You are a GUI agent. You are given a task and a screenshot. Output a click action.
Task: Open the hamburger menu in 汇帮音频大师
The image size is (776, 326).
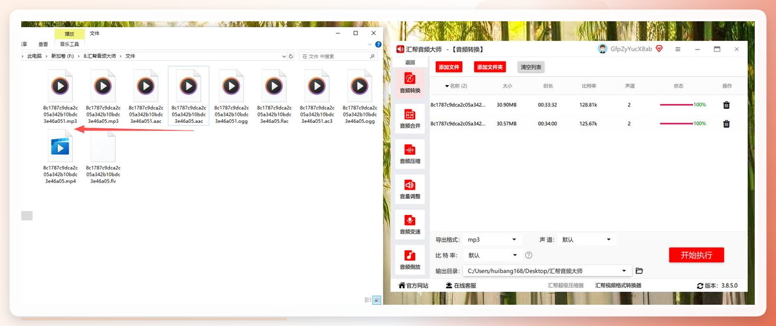click(x=678, y=49)
